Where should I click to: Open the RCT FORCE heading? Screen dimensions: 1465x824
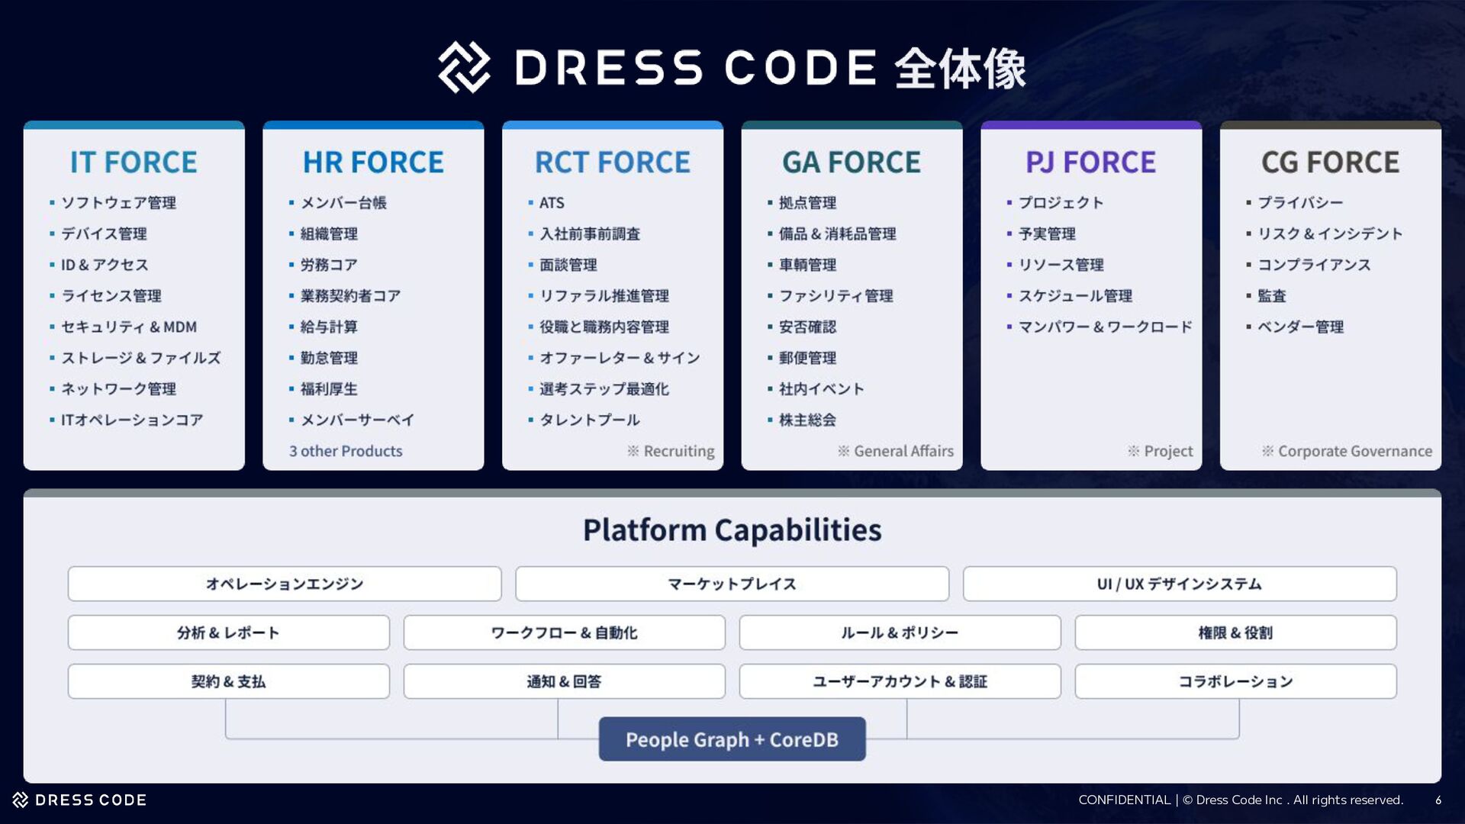coord(612,163)
